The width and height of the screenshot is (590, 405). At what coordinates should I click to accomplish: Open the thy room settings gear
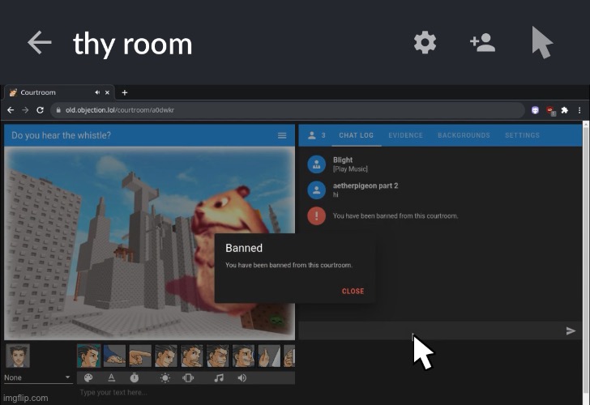[425, 42]
